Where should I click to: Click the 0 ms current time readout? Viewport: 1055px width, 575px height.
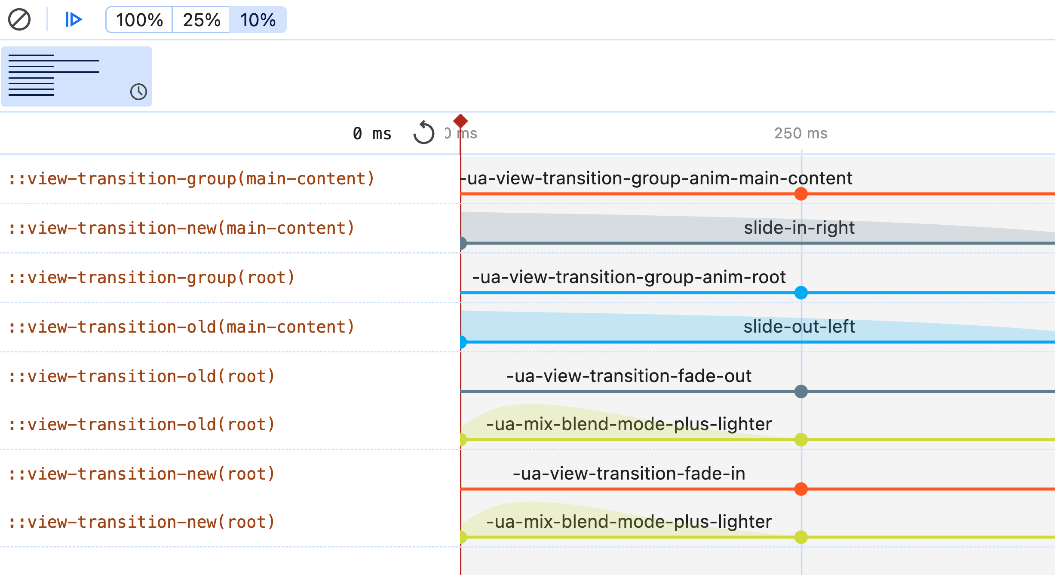[x=372, y=134]
